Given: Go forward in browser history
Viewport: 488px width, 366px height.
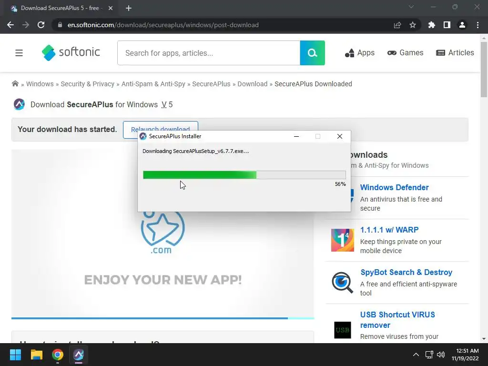Looking at the screenshot, I should 26,25.
